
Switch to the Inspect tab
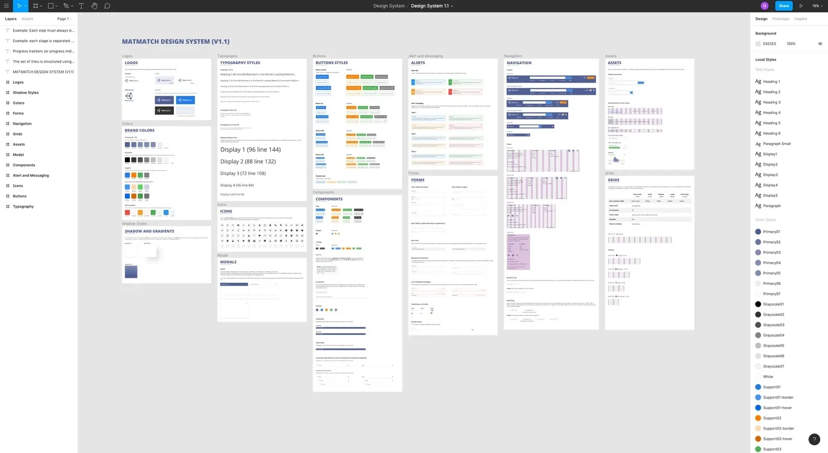[x=801, y=19]
